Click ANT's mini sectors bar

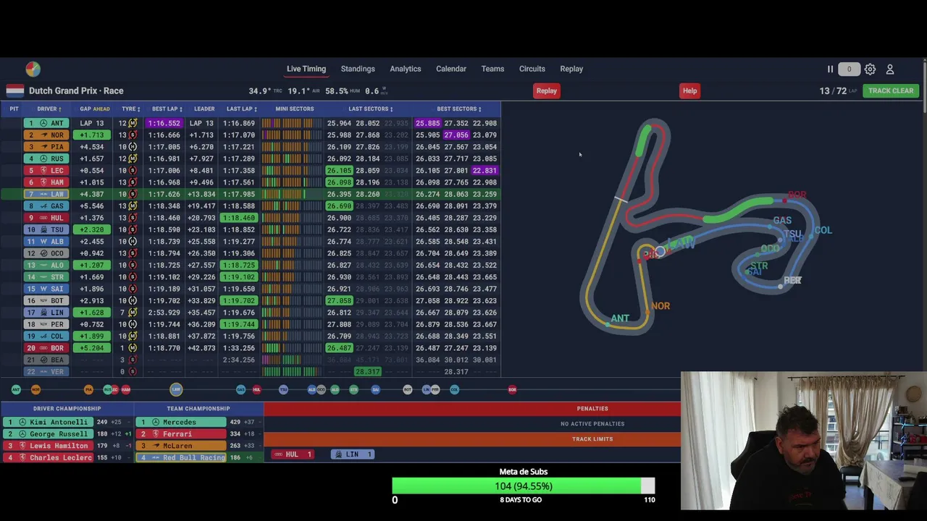point(290,123)
